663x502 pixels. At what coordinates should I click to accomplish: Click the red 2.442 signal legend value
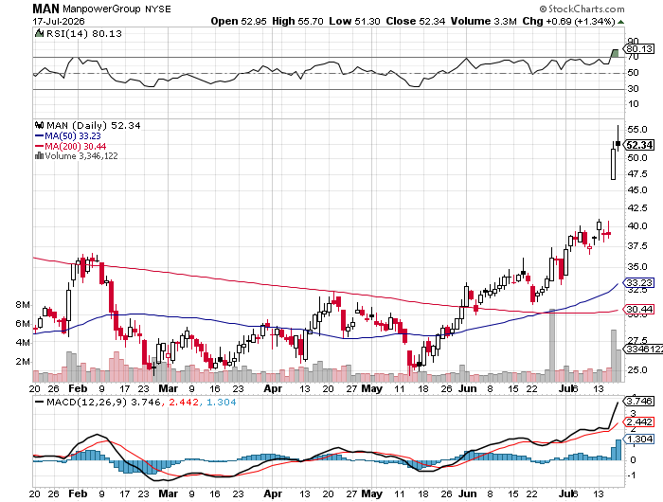pyautogui.click(x=183, y=403)
